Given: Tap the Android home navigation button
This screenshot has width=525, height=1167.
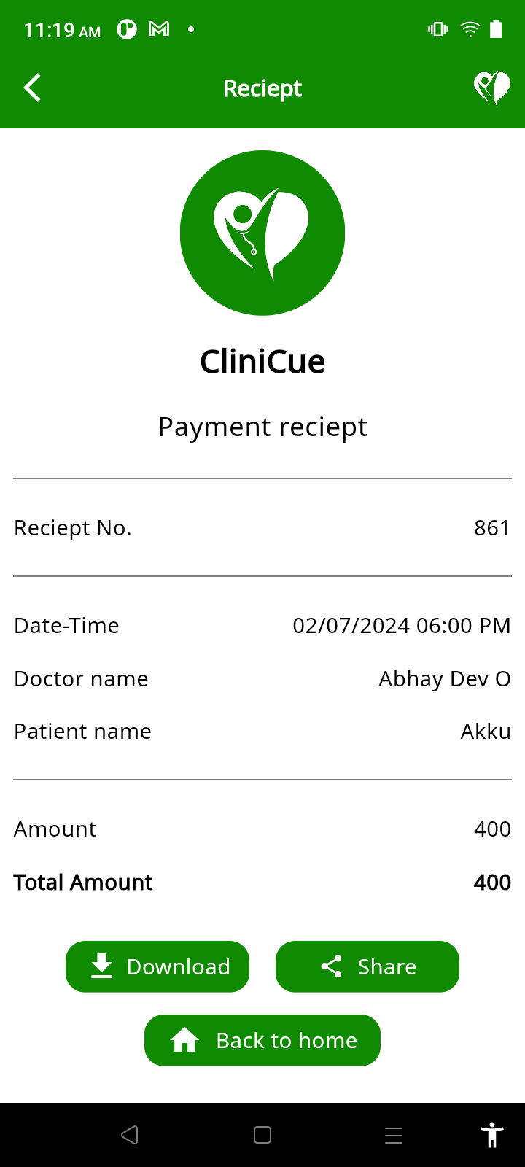Looking at the screenshot, I should click(262, 1135).
